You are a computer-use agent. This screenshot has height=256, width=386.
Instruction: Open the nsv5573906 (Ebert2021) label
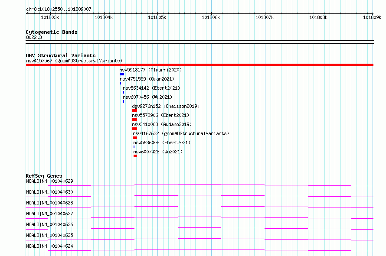pyautogui.click(x=160, y=115)
